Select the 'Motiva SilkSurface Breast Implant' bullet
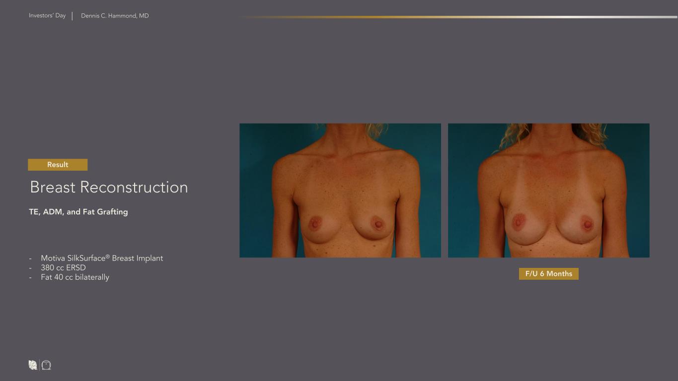This screenshot has width=678, height=381. pyautogui.click(x=102, y=258)
